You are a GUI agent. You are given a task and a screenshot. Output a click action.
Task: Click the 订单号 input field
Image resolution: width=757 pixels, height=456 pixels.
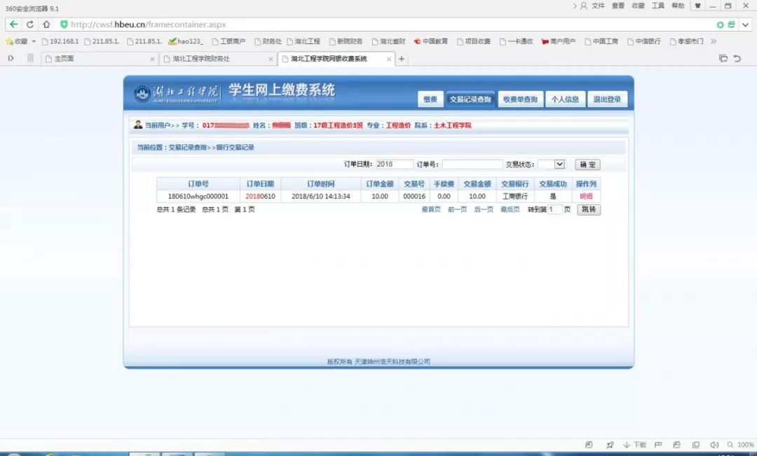click(x=472, y=164)
